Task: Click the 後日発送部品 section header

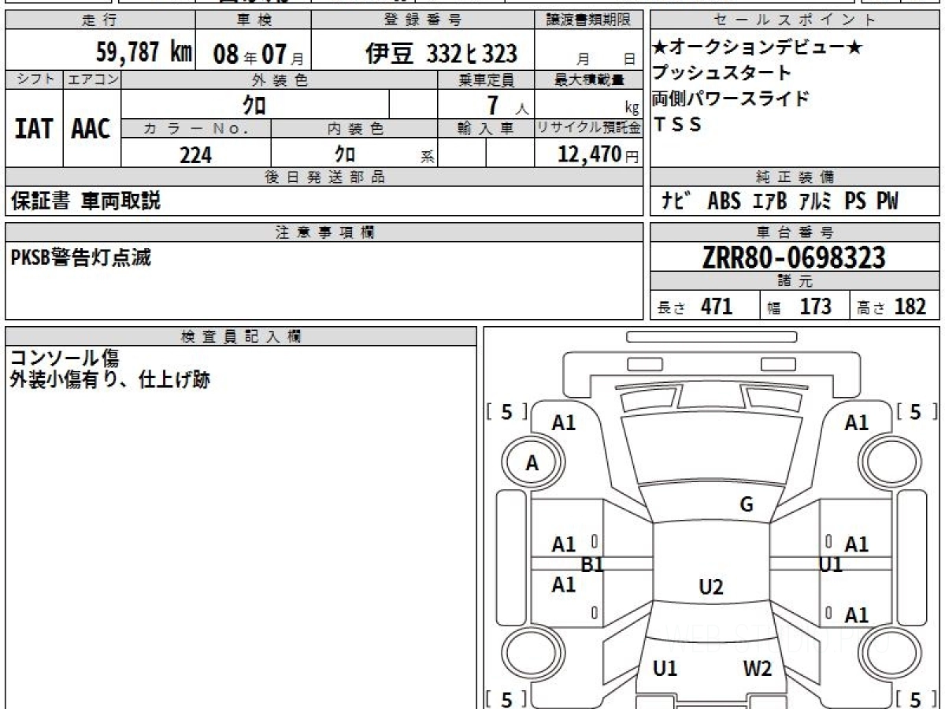Action: click(x=324, y=177)
